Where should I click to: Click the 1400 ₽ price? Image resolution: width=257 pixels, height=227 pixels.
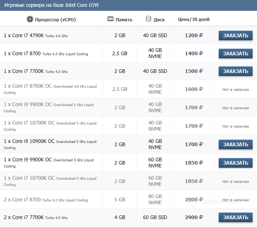click(194, 53)
